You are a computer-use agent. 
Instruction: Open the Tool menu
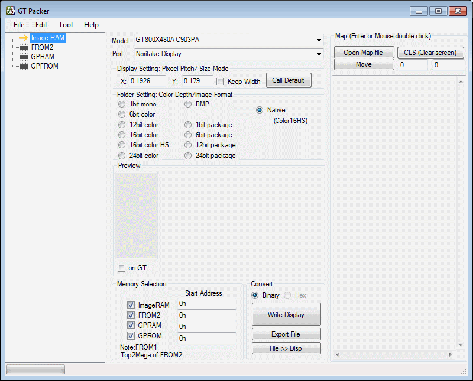[x=66, y=25]
